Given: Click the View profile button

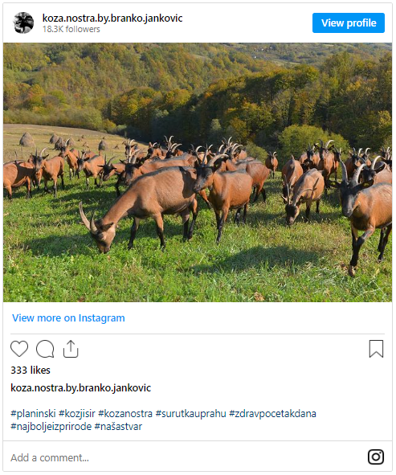Looking at the screenshot, I should [x=349, y=23].
